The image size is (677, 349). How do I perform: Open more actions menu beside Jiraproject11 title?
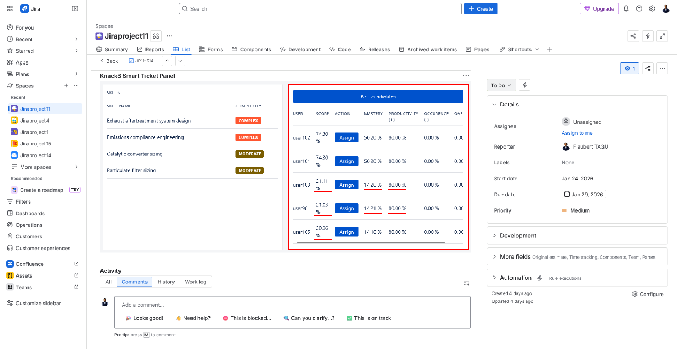169,36
